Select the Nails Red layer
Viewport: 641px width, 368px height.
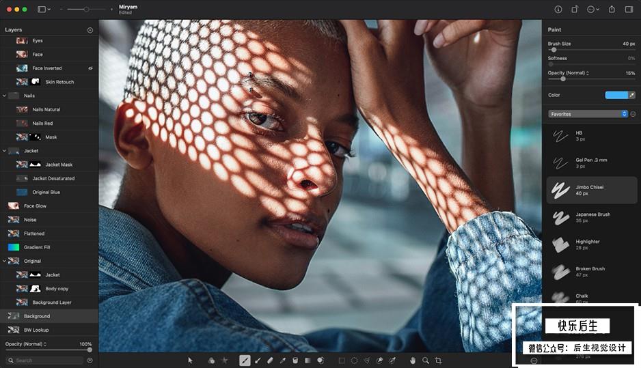click(49, 124)
